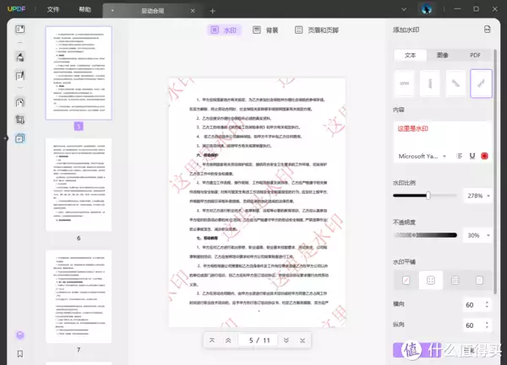Click the 横向 spacing value 60

[x=470, y=305]
